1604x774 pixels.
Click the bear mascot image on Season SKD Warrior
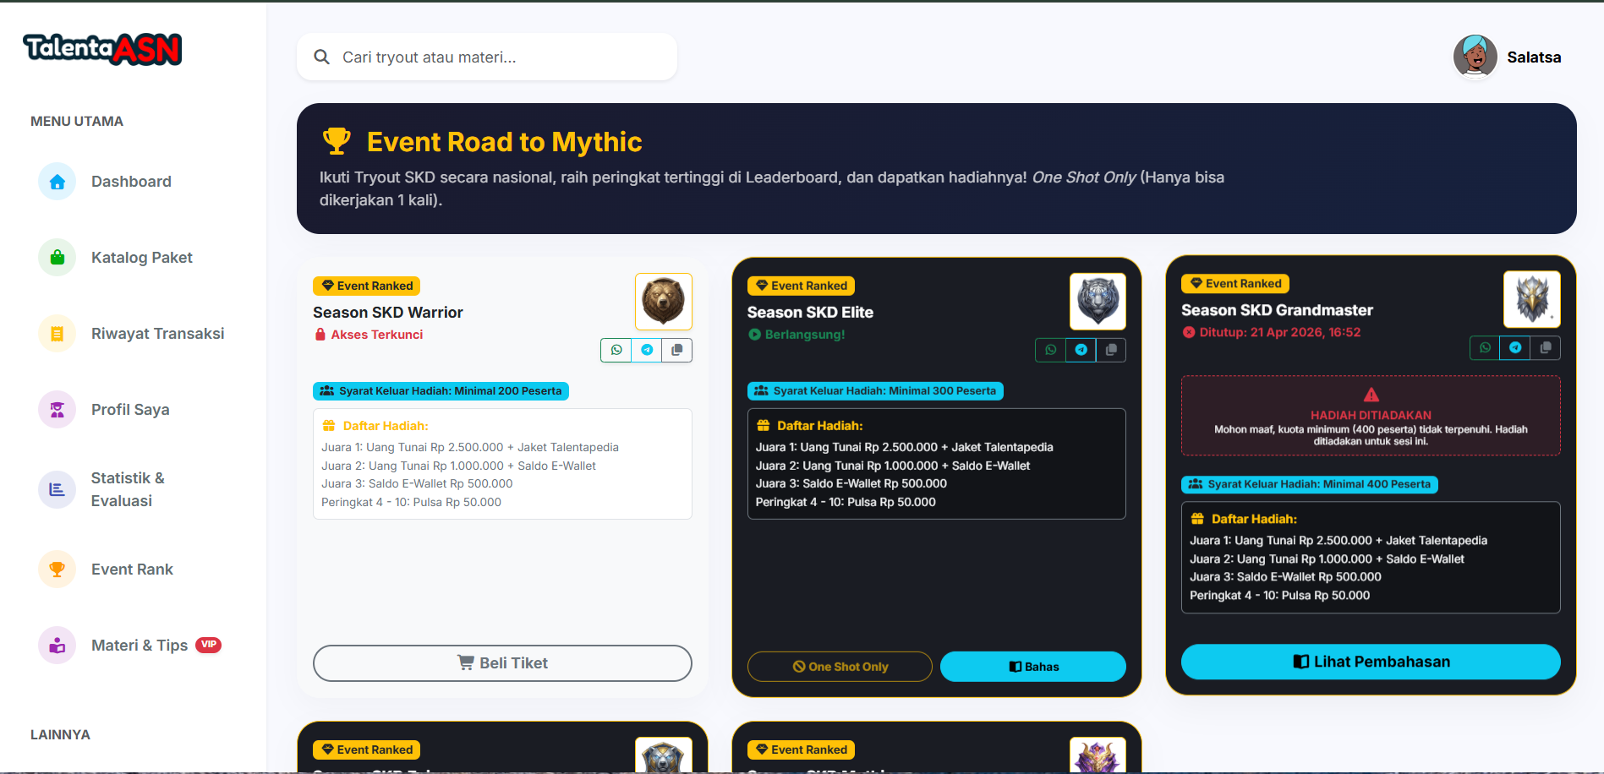pyautogui.click(x=663, y=301)
